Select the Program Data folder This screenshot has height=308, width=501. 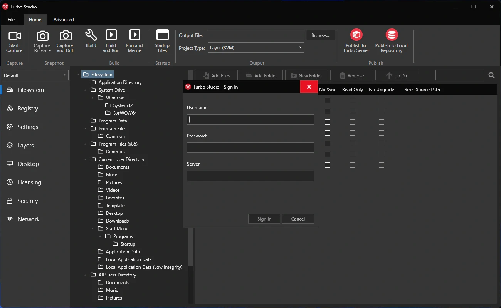point(109,121)
